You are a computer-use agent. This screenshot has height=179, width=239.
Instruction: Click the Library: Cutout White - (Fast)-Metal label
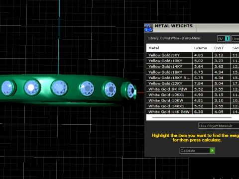click(174, 38)
